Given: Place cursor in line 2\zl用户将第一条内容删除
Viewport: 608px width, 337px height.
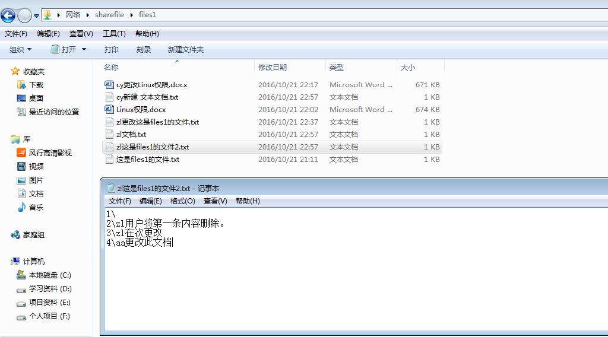Looking at the screenshot, I should pyautogui.click(x=166, y=224).
